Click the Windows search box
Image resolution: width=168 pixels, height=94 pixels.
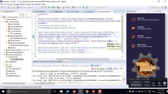tap(29, 91)
